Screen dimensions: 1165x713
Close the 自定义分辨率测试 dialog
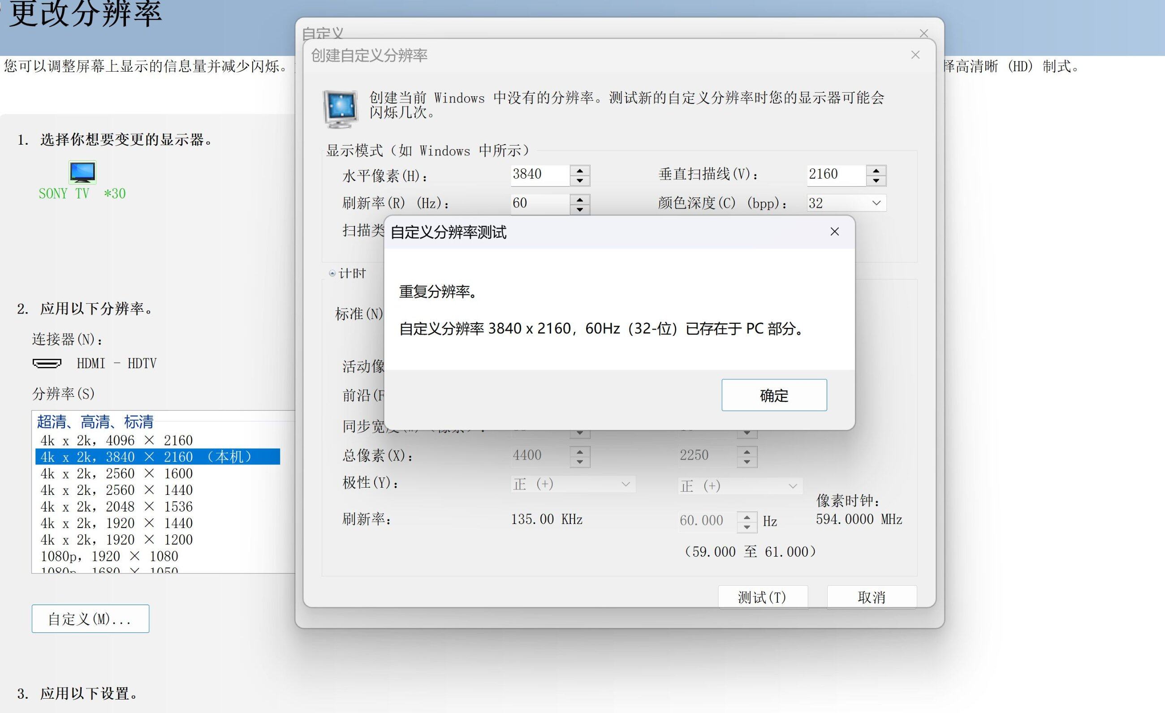point(834,232)
